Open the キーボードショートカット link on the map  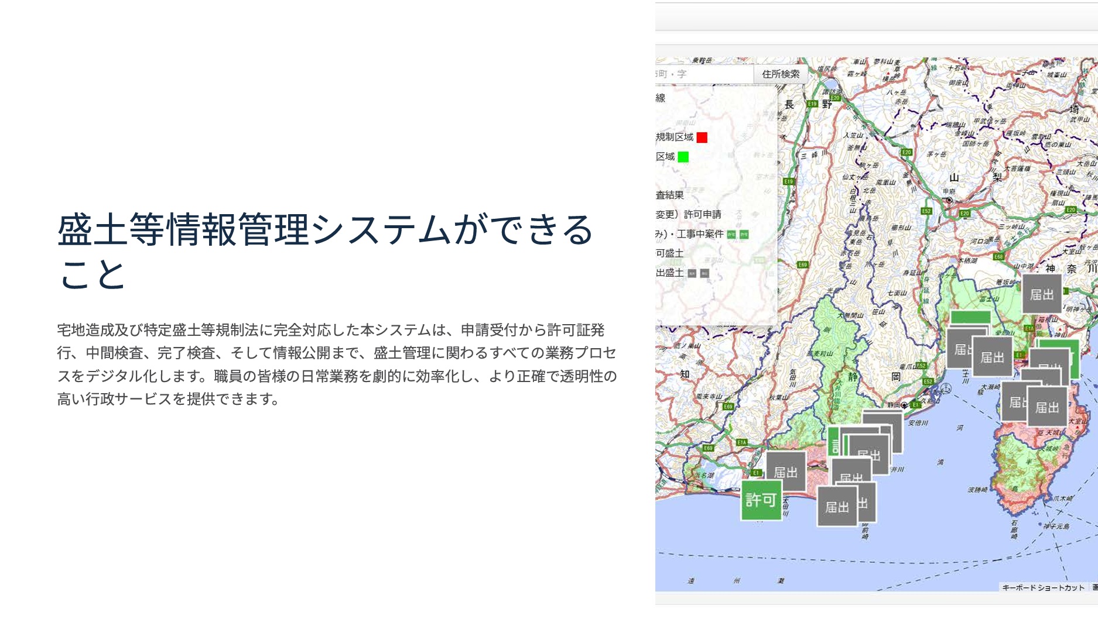[1043, 587]
